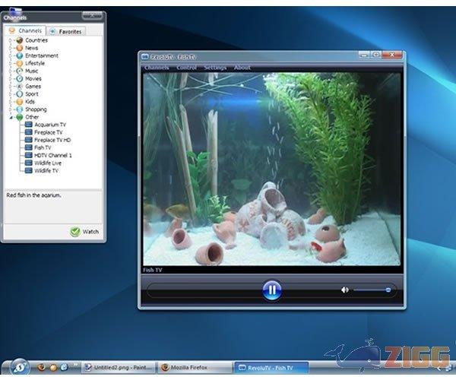Click the Aquarium TV channel icon
456x380 pixels.
point(28,125)
